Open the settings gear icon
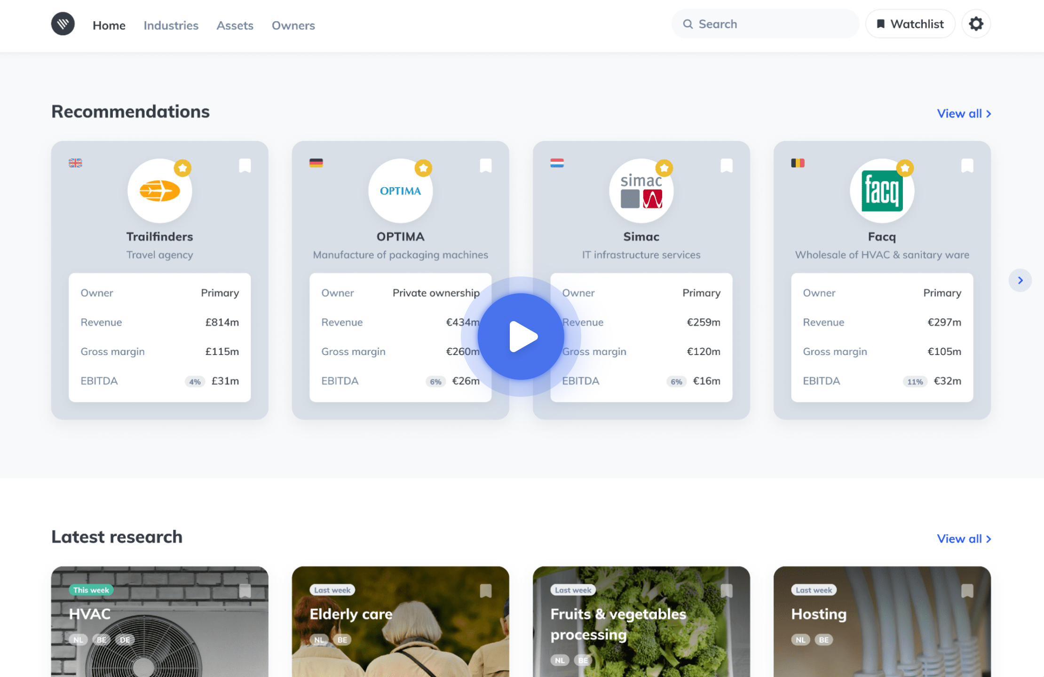Viewport: 1044px width, 677px height. [x=976, y=24]
